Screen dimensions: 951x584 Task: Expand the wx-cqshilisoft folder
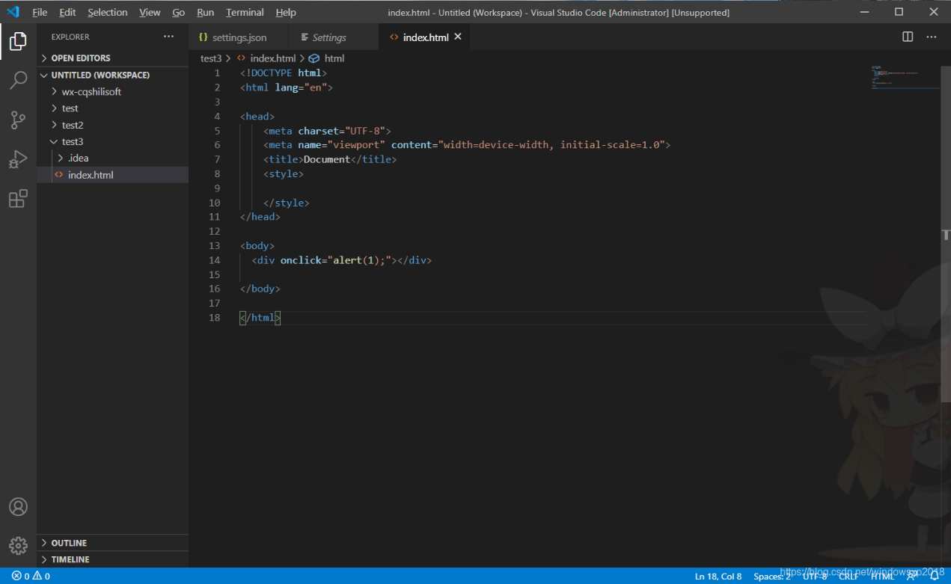91,92
